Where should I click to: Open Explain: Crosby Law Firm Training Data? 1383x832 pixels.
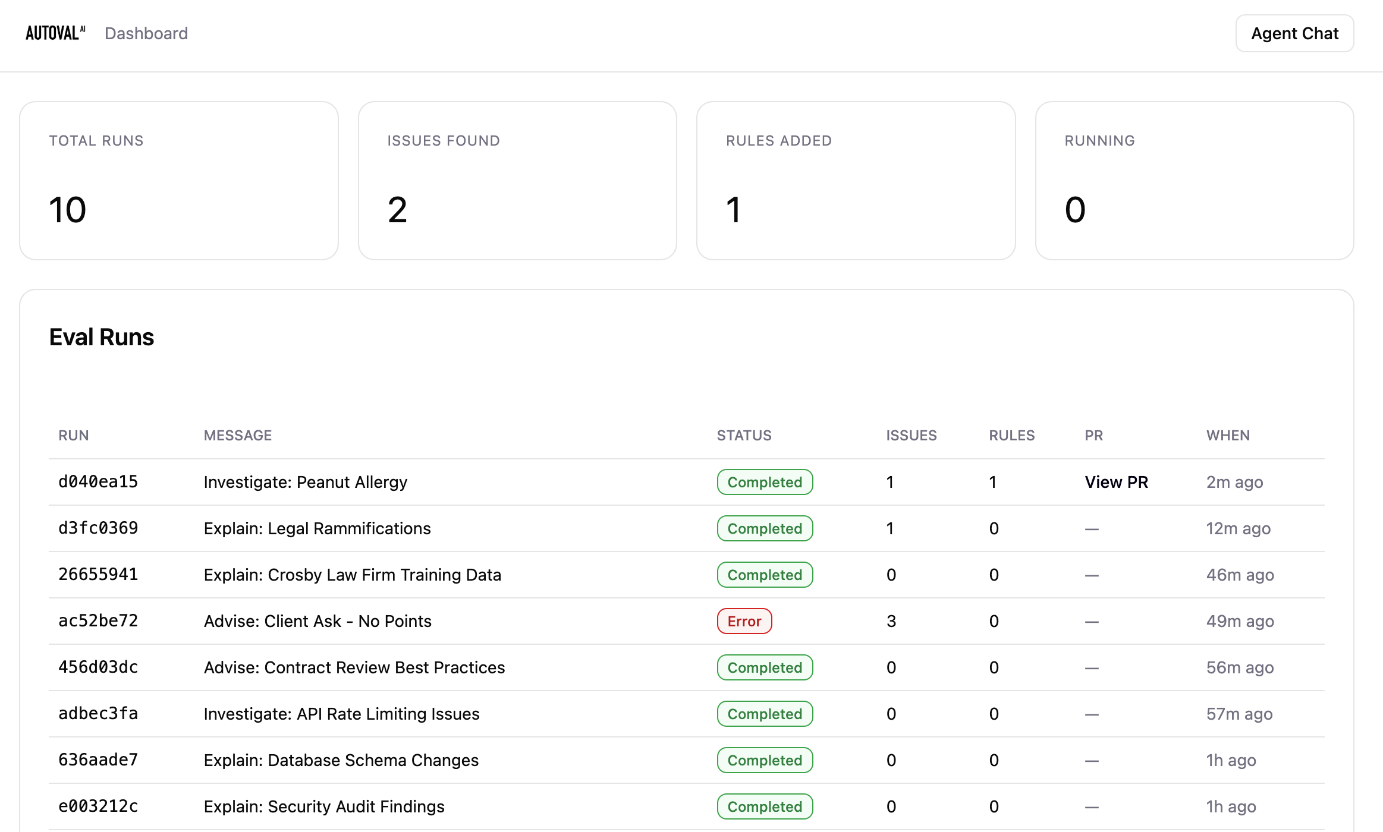point(352,575)
